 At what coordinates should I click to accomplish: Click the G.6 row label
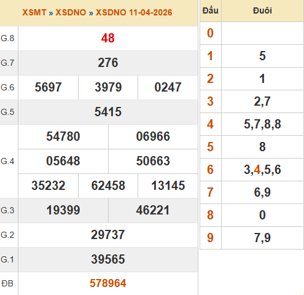[x=7, y=87]
